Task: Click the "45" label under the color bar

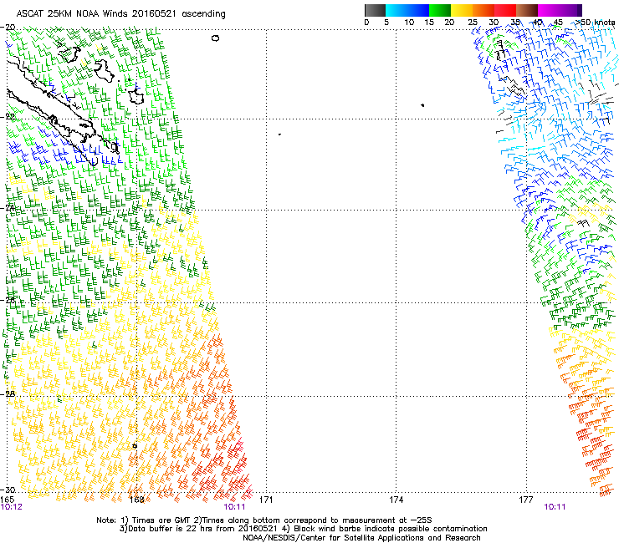Action: click(558, 23)
